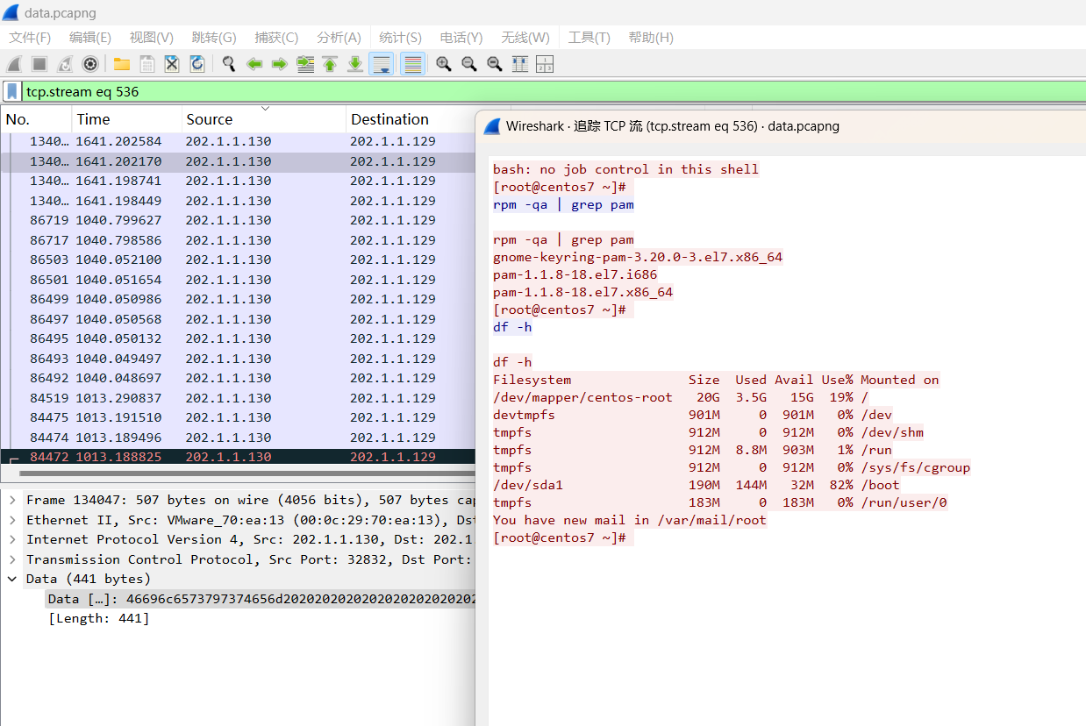1086x726 pixels.
Task: Open display filter bookmark icon
Action: coord(12,91)
